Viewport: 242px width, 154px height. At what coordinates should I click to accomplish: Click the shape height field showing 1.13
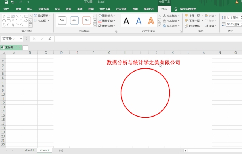click(x=234, y=17)
